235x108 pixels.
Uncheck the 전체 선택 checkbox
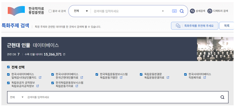point(8,67)
